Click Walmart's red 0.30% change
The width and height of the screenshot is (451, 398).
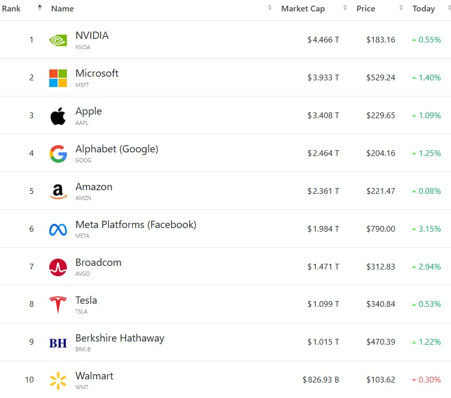(x=426, y=379)
